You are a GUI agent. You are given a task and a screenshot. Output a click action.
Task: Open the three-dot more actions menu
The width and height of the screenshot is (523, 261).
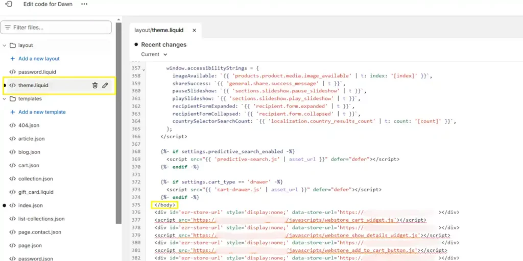(x=84, y=4)
